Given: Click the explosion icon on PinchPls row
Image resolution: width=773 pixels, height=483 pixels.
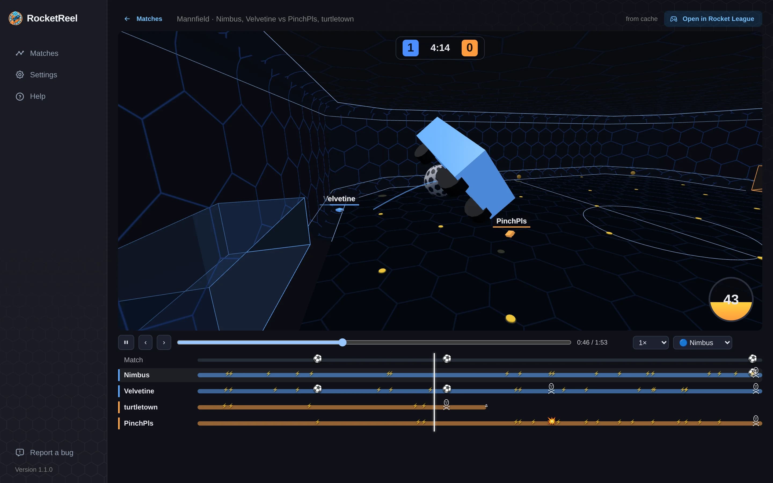Looking at the screenshot, I should [551, 421].
